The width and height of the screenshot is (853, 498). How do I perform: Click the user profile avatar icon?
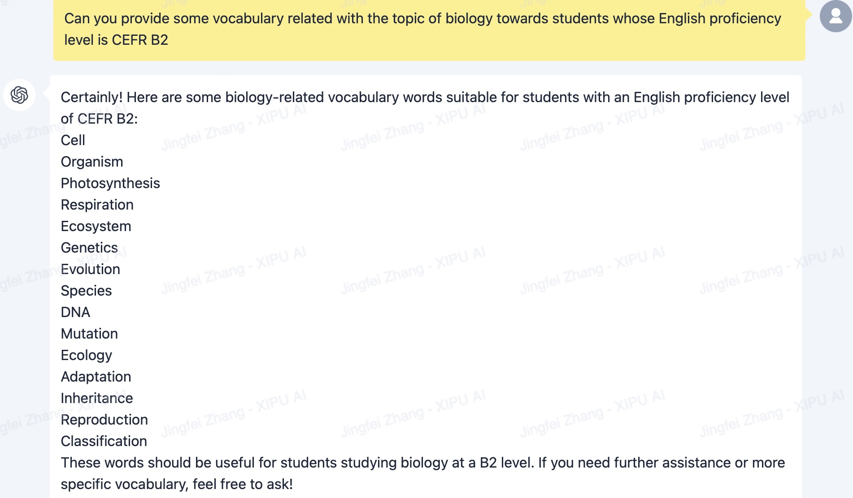click(x=836, y=16)
